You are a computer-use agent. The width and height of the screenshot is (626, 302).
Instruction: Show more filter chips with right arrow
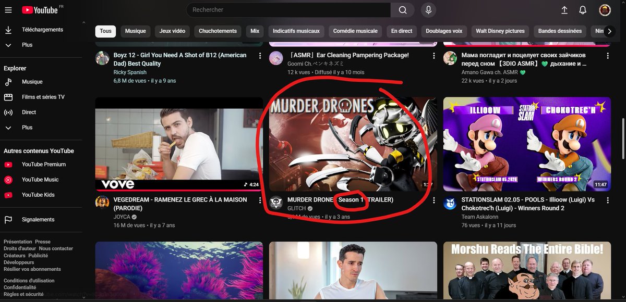[609, 31]
